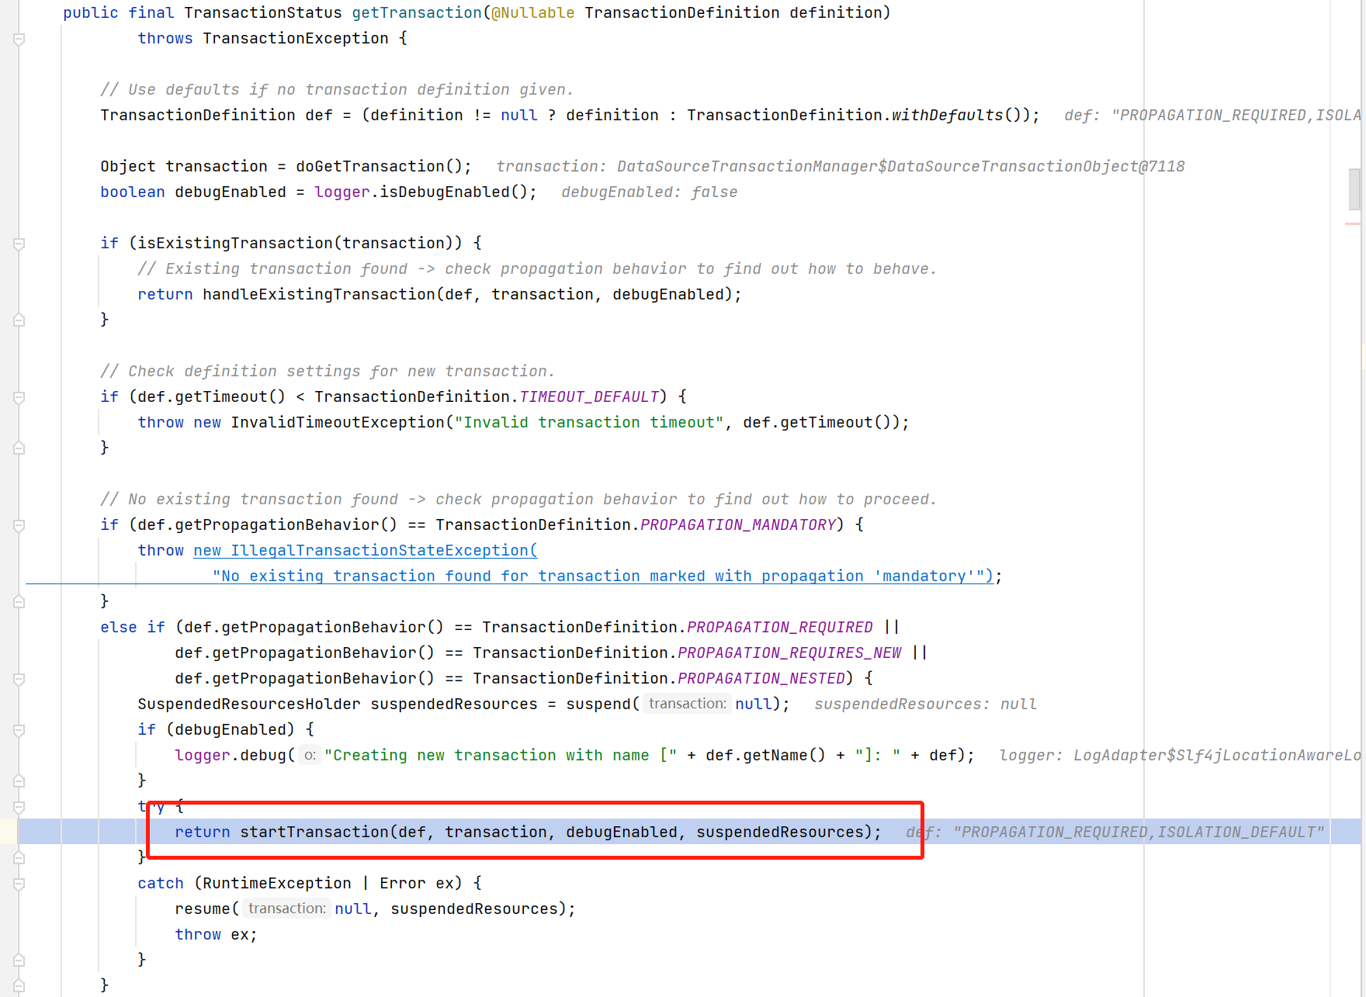Screen dimensions: 1366x997
Task: Click the 'PROPAGATION_MANDATORY' constant
Action: tap(738, 525)
